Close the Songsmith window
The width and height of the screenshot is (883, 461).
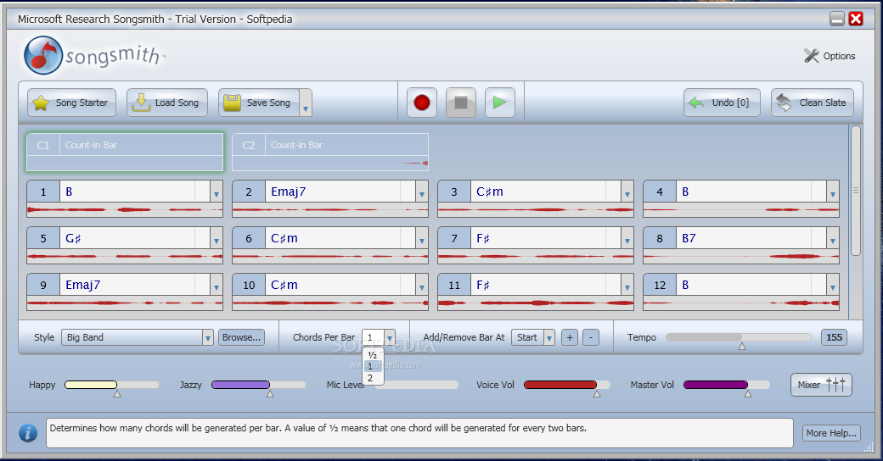(x=856, y=19)
